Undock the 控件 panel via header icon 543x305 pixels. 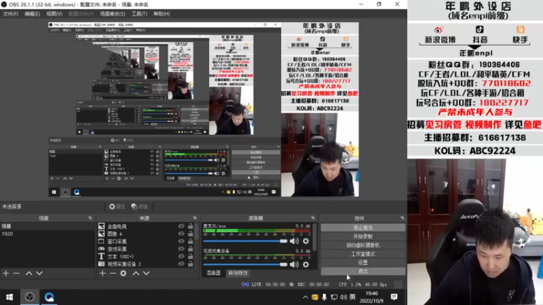point(402,218)
